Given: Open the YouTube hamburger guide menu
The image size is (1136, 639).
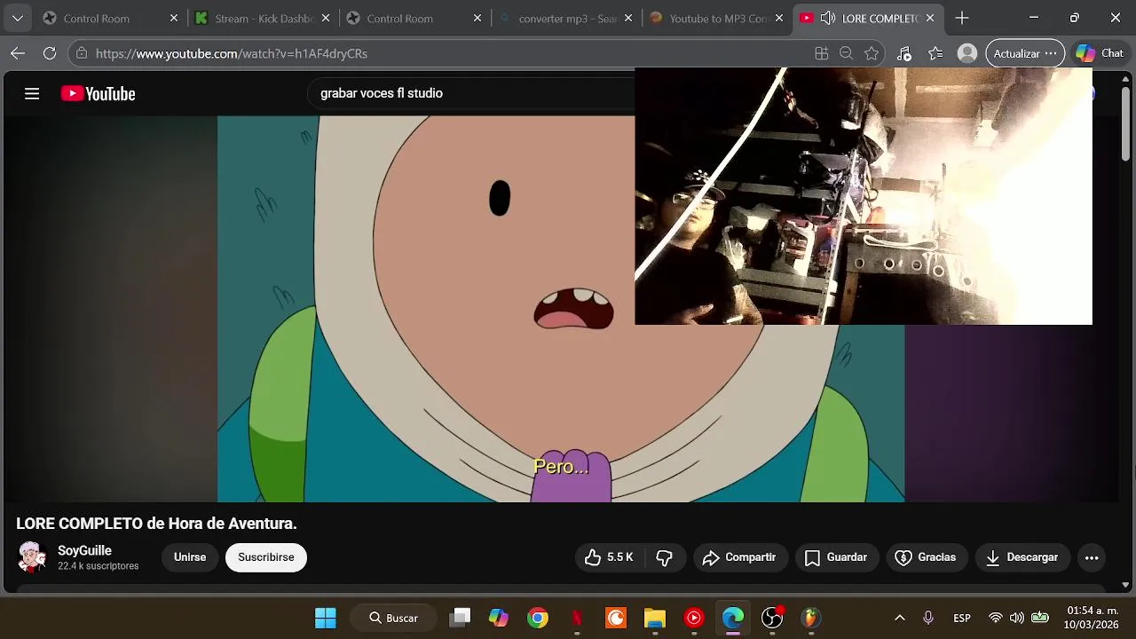Looking at the screenshot, I should (x=32, y=93).
